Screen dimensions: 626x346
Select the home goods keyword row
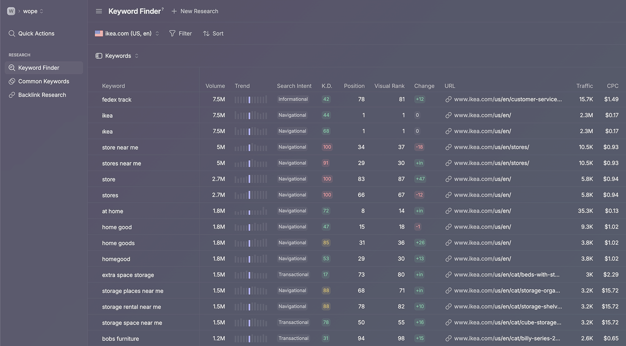[118, 243]
